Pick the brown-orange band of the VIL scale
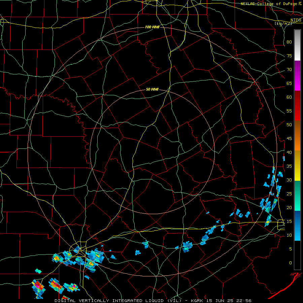The width and height of the screenshot is (303, 303). (297, 135)
